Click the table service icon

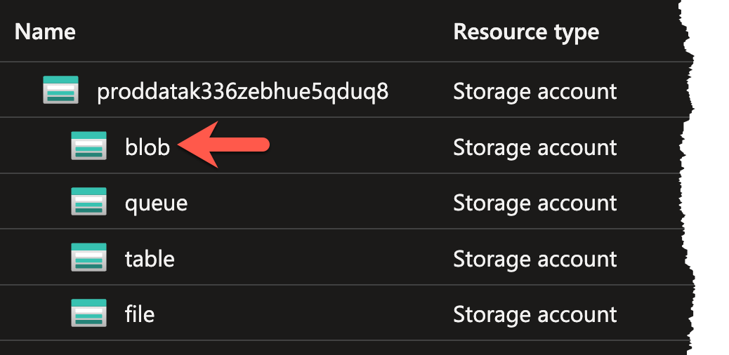88,258
